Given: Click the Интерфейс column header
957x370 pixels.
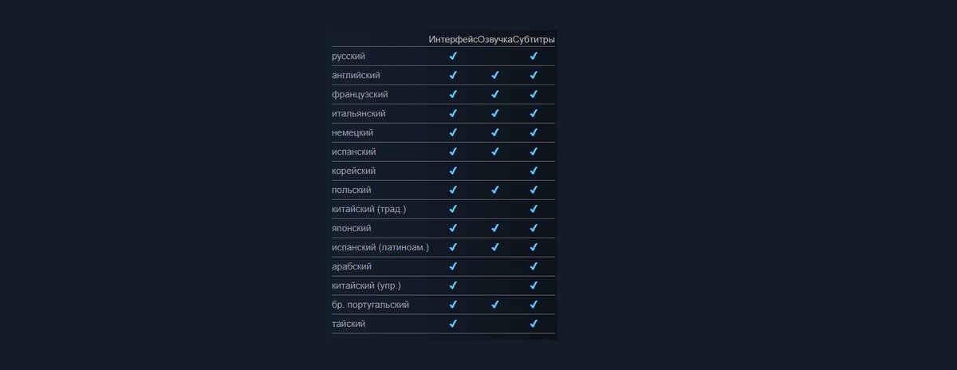Looking at the screenshot, I should point(452,39).
